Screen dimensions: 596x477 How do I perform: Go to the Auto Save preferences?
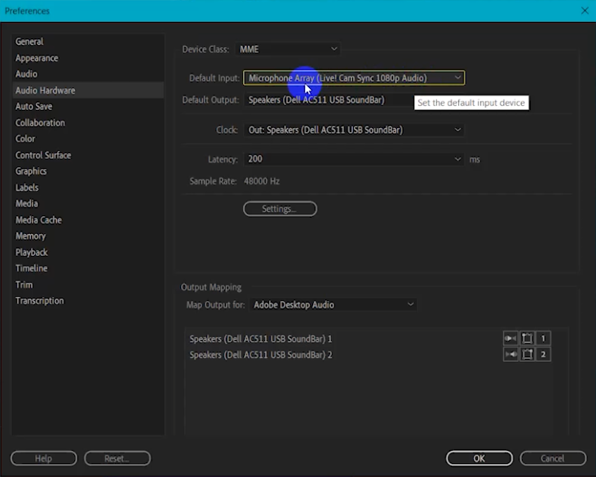33,107
